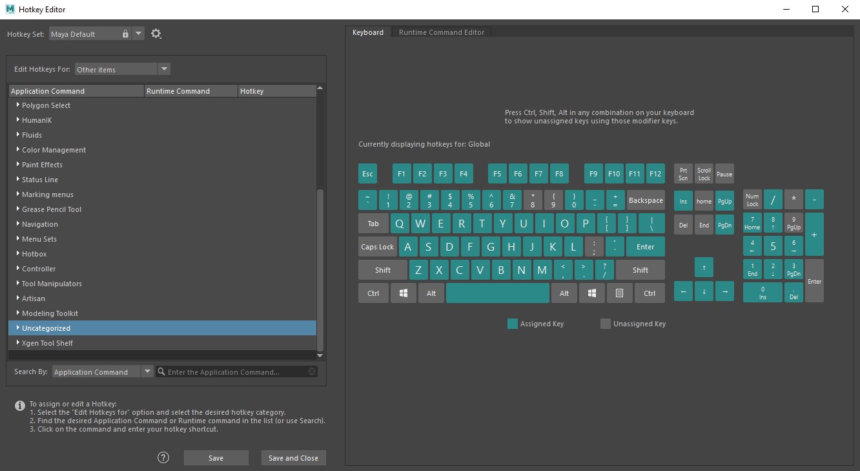Click the menu key on the virtual keyboard
The height and width of the screenshot is (471, 860).
coord(619,293)
